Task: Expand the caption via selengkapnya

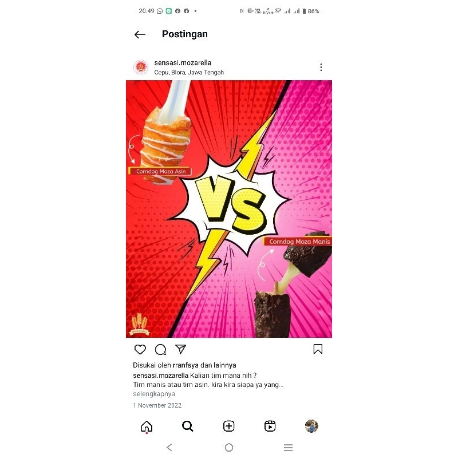Action: pyautogui.click(x=154, y=394)
